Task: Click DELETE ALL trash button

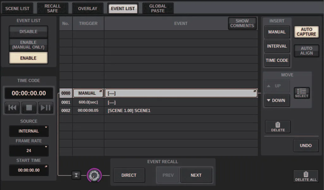Action: point(306,176)
